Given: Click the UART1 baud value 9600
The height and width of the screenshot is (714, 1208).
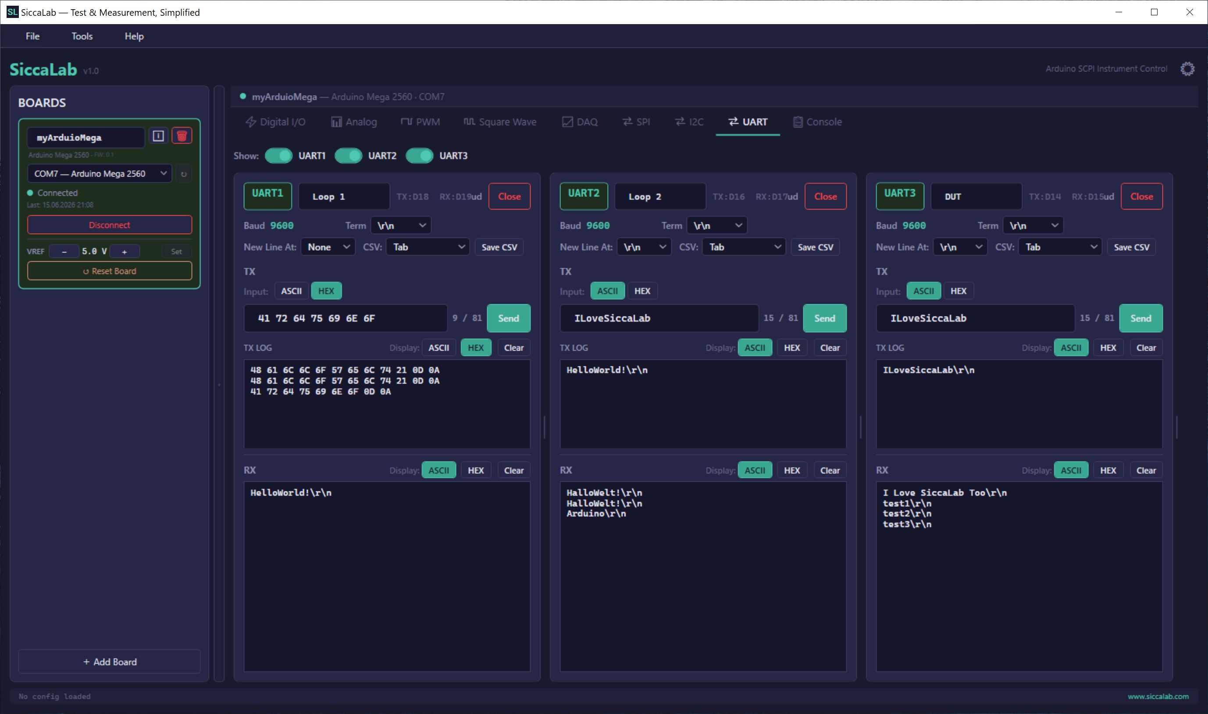Looking at the screenshot, I should 282,226.
